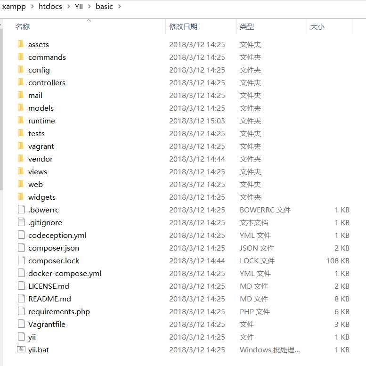Expand chevron after YII in address bar
The image size is (366, 366).
pyautogui.click(x=89, y=7)
